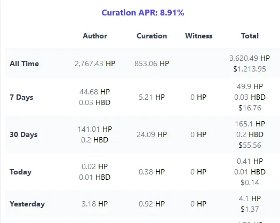The width and height of the screenshot is (280, 223).
Task: Click the Yesterday row label
Action: (x=27, y=204)
